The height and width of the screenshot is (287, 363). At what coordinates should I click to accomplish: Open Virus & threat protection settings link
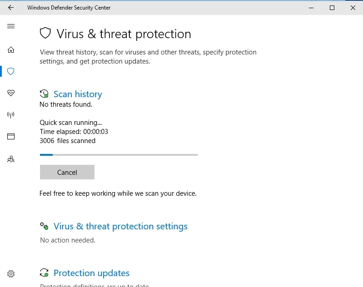(120, 226)
